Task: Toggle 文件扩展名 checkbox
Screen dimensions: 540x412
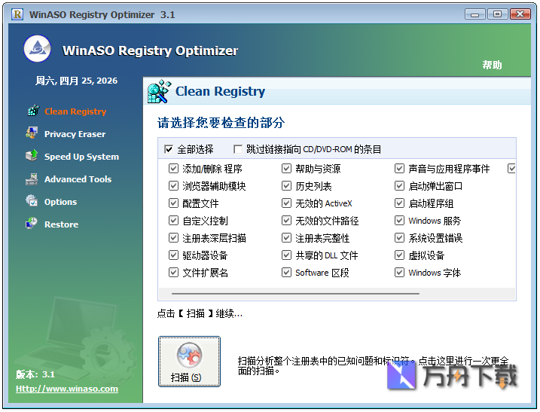Action: tap(173, 273)
